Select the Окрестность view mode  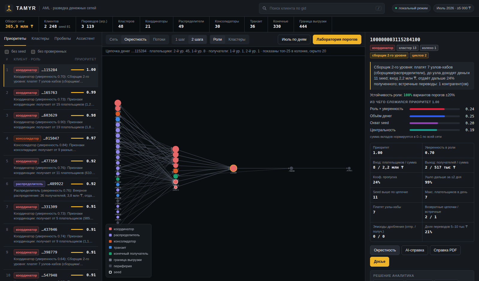pos(135,39)
